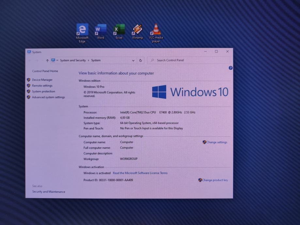Open Help with the blue question mark
Image resolution: width=300 pixels, height=225 pixels.
click(x=230, y=68)
